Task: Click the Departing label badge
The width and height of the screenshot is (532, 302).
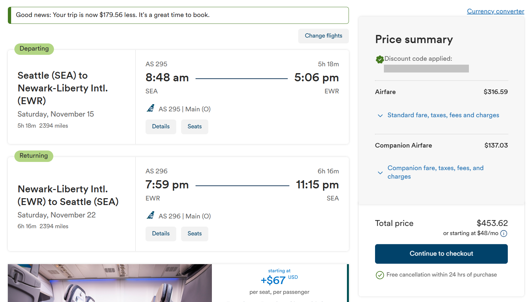Action: [34, 49]
